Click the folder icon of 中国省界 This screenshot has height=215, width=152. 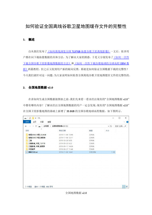(x=27, y=149)
